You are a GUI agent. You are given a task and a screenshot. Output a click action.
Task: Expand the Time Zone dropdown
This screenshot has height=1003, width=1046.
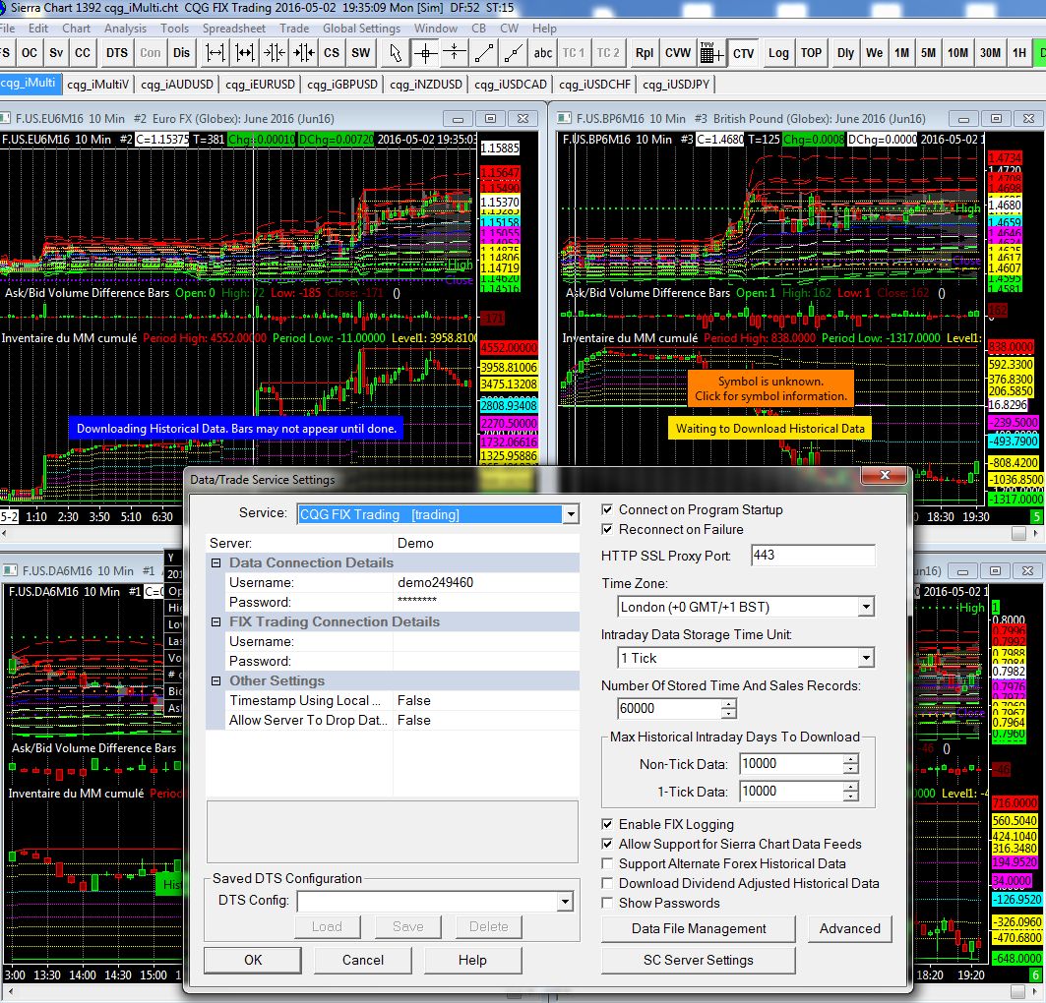tap(865, 607)
